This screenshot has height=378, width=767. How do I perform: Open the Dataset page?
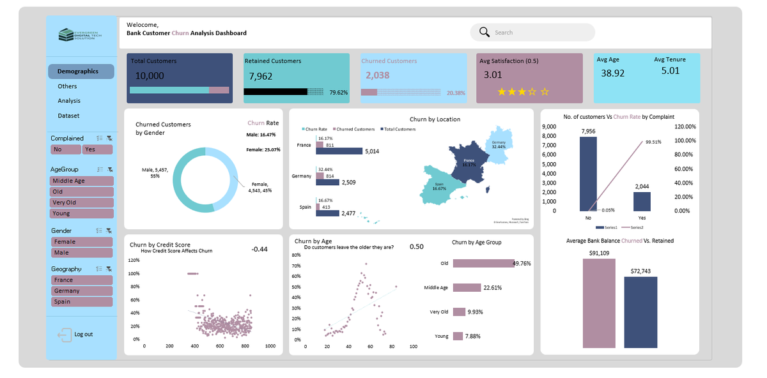click(68, 116)
